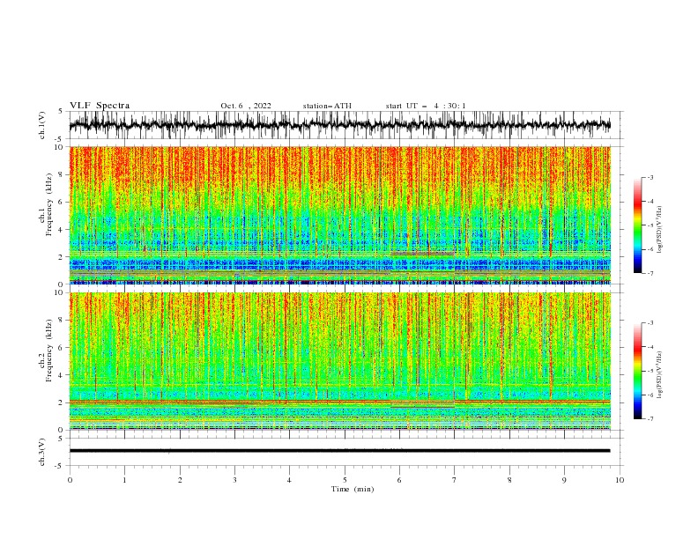Viewport: 698px width, 539px height.
Task: Click the date text "Oct. 6, 2022"
Action: (x=246, y=106)
